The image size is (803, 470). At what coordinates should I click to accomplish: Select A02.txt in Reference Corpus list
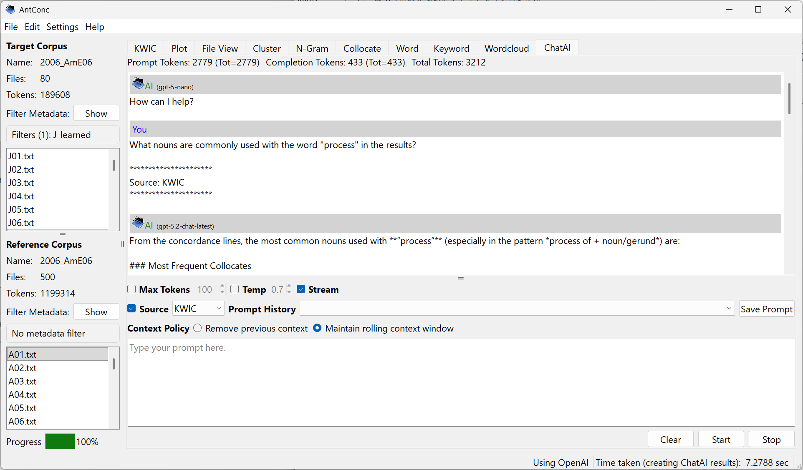tap(58, 368)
